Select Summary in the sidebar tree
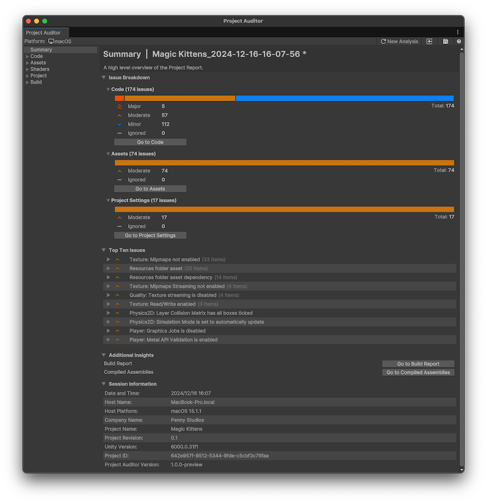This screenshot has width=487, height=503. point(41,50)
